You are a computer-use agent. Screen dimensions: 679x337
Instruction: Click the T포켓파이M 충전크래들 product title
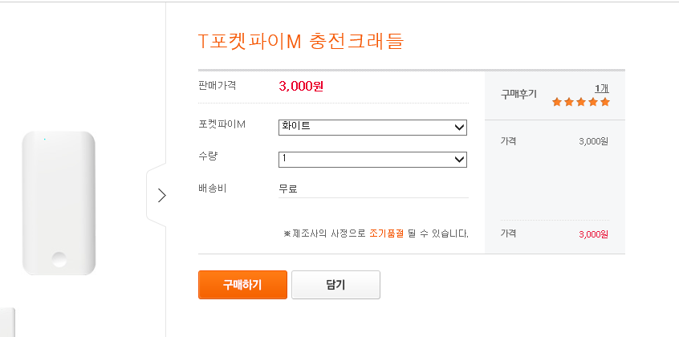[300, 41]
